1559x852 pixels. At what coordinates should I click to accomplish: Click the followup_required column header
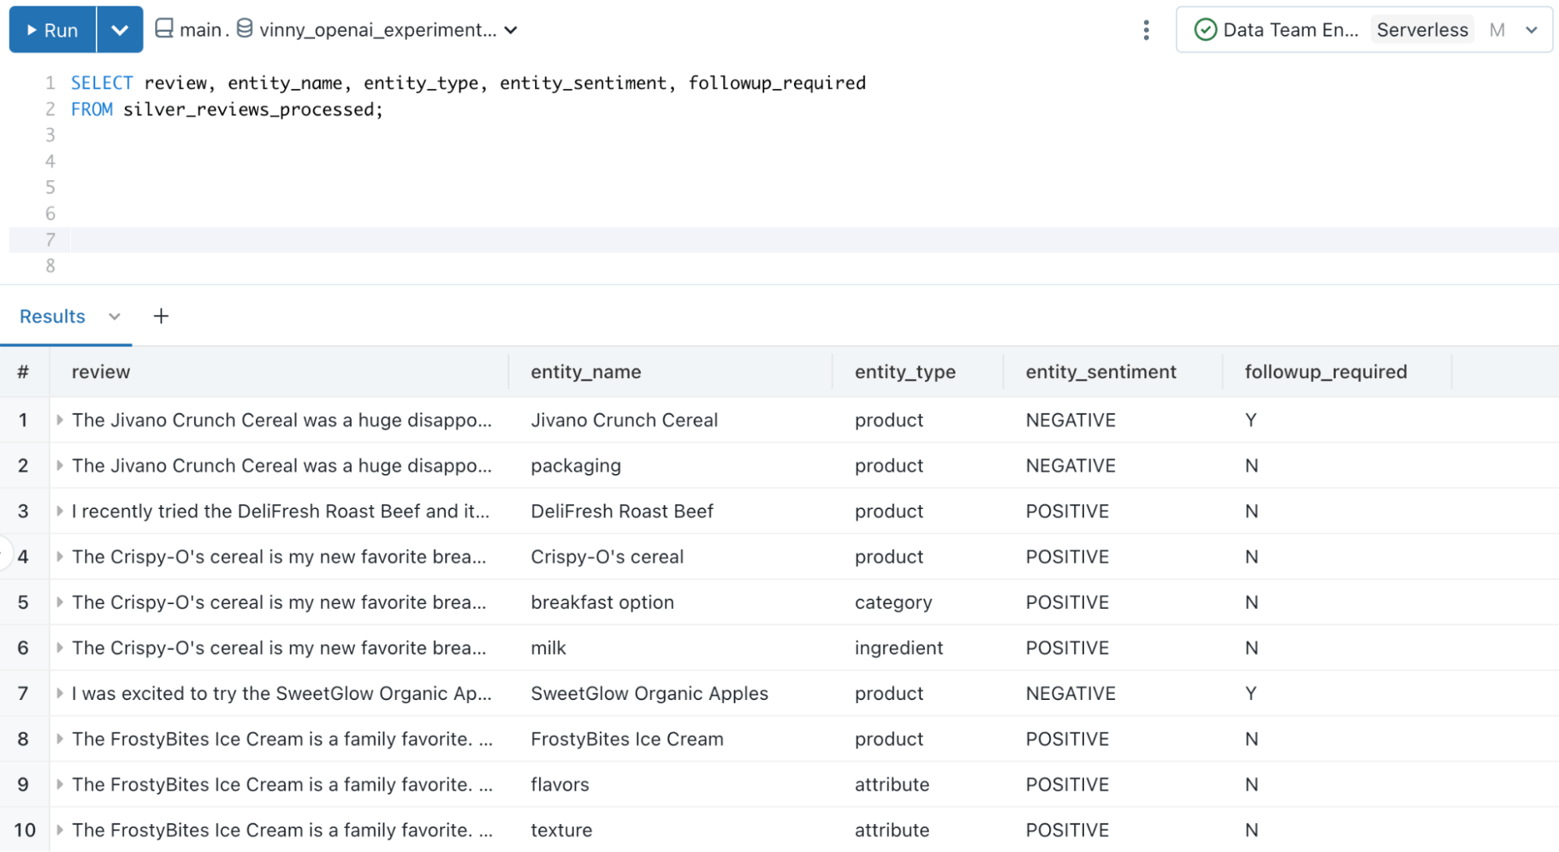pyautogui.click(x=1325, y=372)
